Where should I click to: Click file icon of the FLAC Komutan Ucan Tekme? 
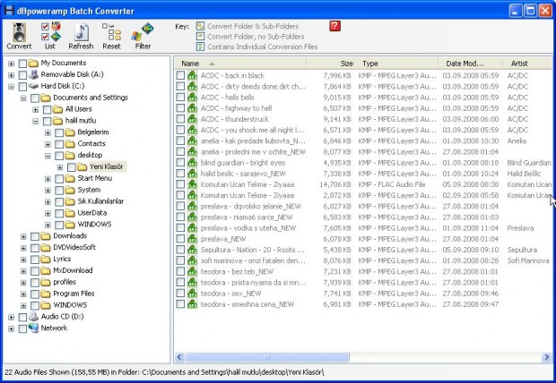tap(192, 184)
